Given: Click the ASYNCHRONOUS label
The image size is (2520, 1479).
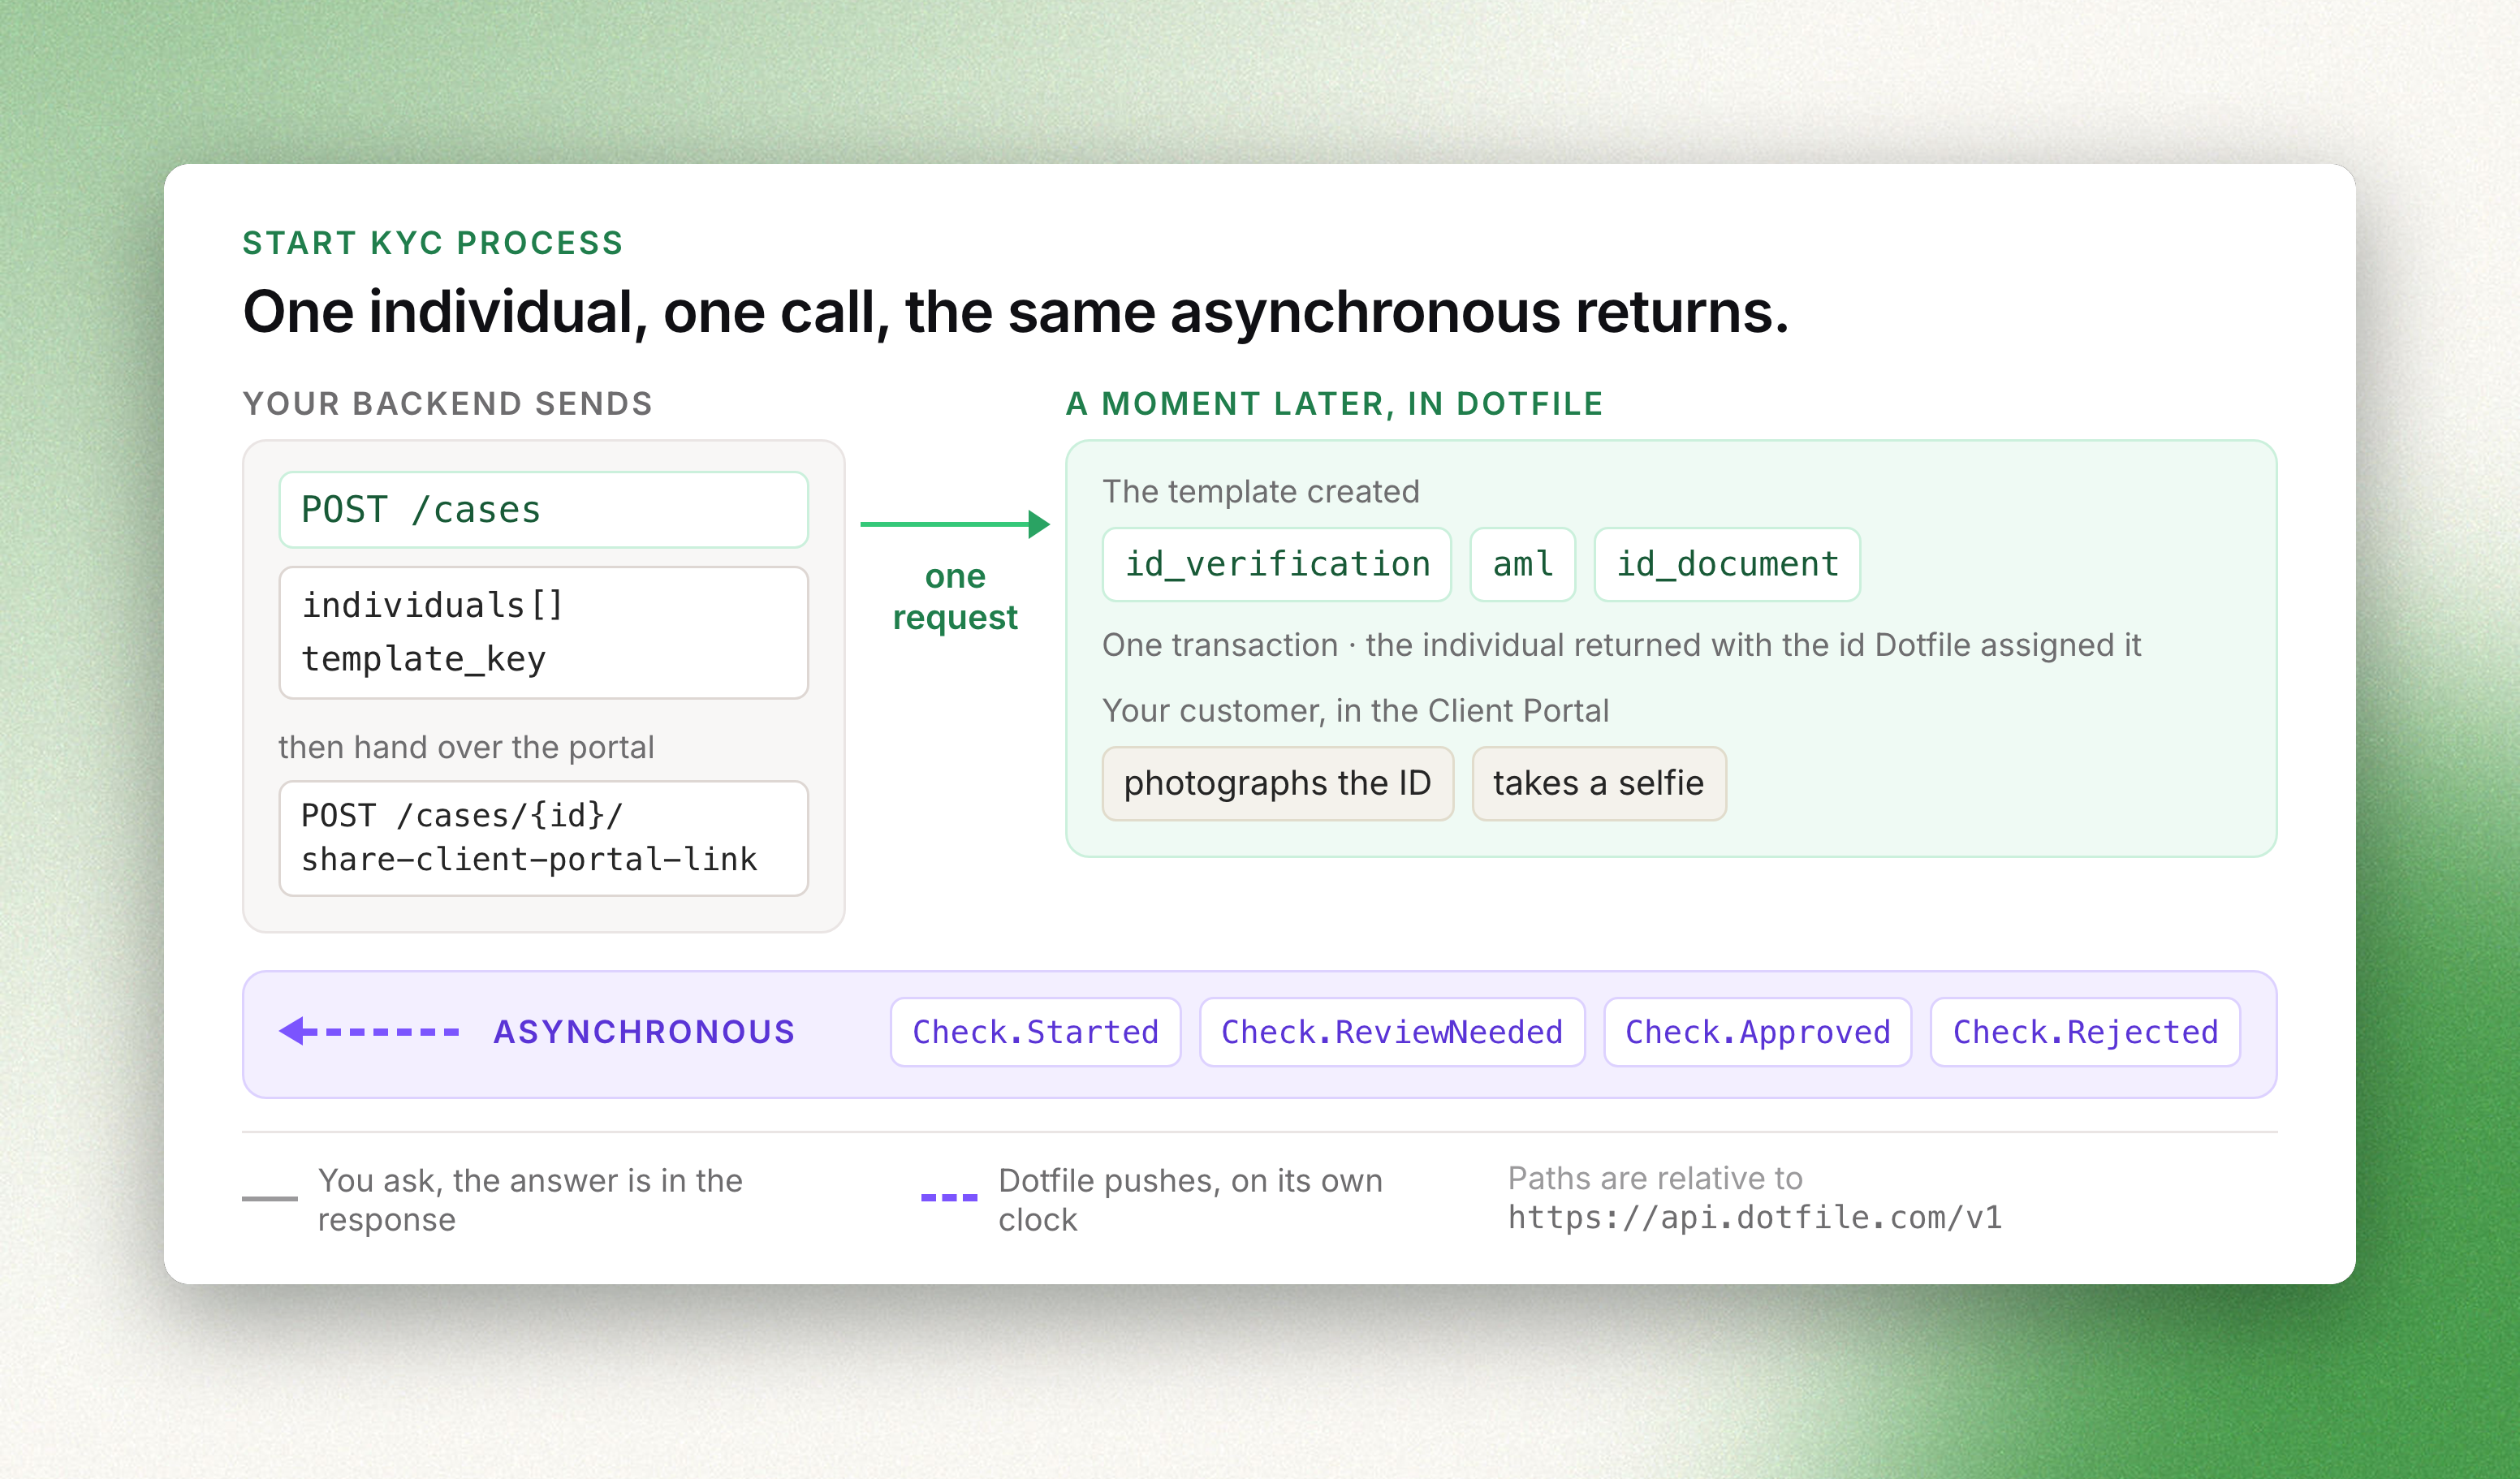Looking at the screenshot, I should pos(644,1032).
